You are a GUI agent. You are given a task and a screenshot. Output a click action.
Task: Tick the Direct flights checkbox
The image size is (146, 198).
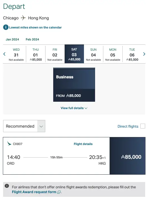tap(143, 126)
